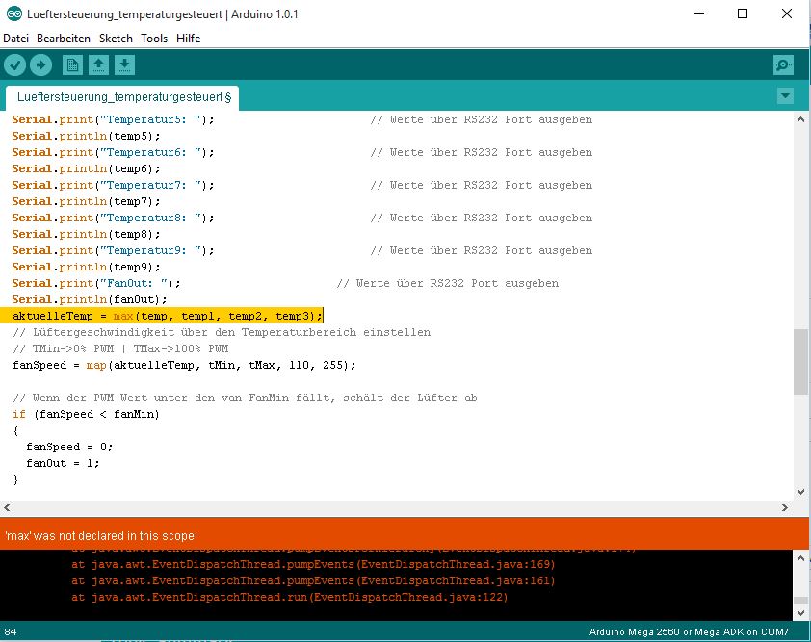This screenshot has height=642, width=811.
Task: Click the Verify checkmark button
Action: coord(15,65)
